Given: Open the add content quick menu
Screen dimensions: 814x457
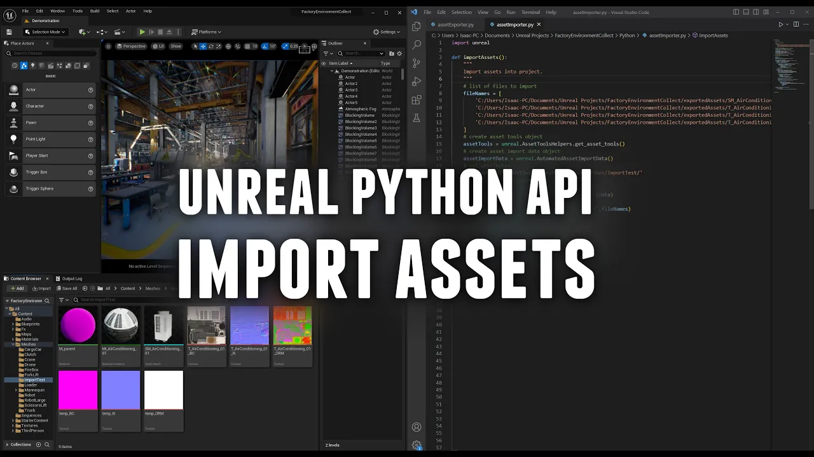Looking at the screenshot, I should click(x=84, y=32).
